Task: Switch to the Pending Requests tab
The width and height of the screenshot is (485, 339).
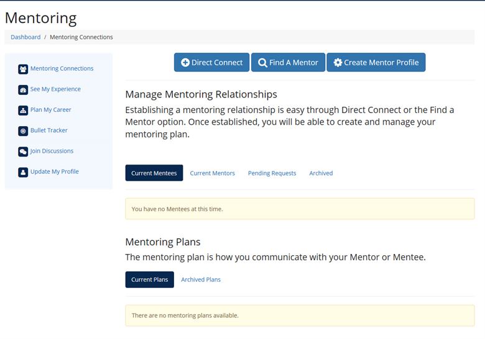Action: pos(272,173)
